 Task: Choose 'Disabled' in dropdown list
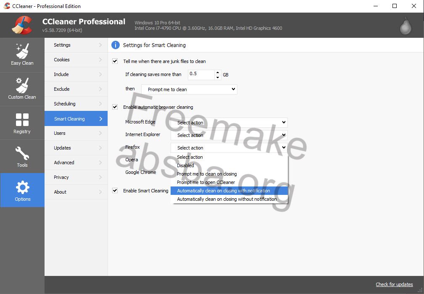[229, 165]
